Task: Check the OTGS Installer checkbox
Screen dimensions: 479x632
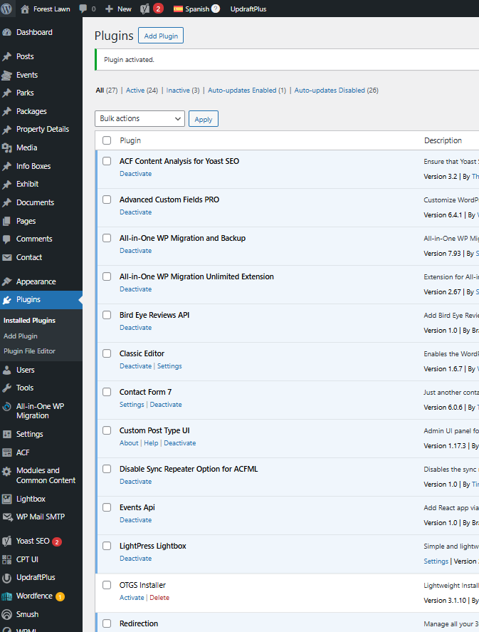Action: 107,585
